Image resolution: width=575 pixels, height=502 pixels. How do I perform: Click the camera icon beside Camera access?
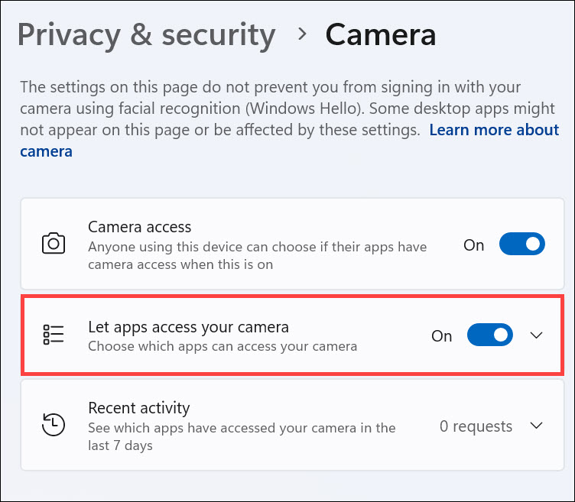53,245
